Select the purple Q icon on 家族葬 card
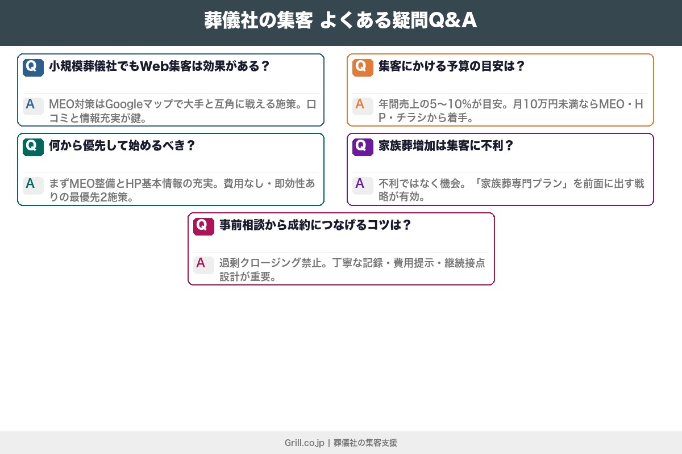Screen dimensions: 682x454 tap(362, 147)
